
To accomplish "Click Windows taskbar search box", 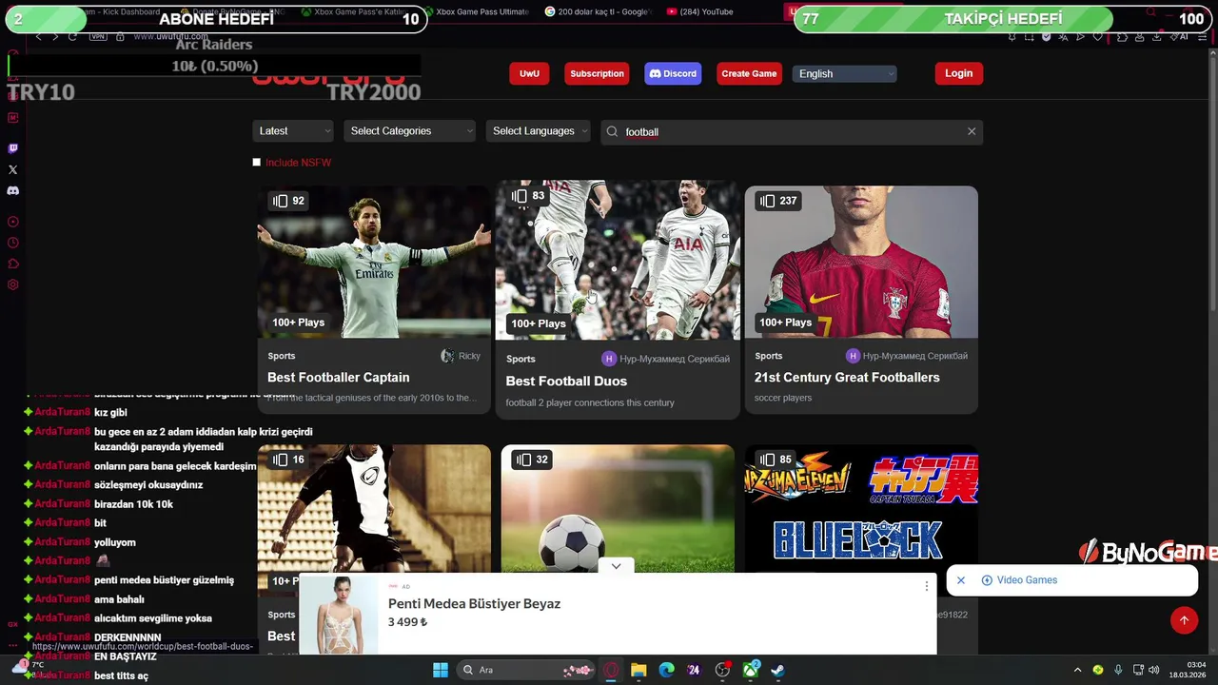I will [525, 670].
